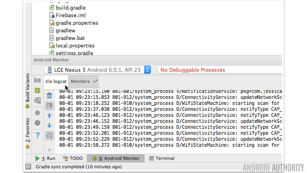The image size is (307, 173).
Task: Select log line at 09:23:52.229
Action: pos(170,139)
